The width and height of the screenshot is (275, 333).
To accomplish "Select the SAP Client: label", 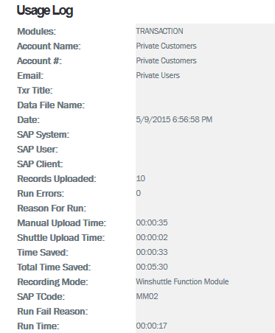I will [40, 164].
